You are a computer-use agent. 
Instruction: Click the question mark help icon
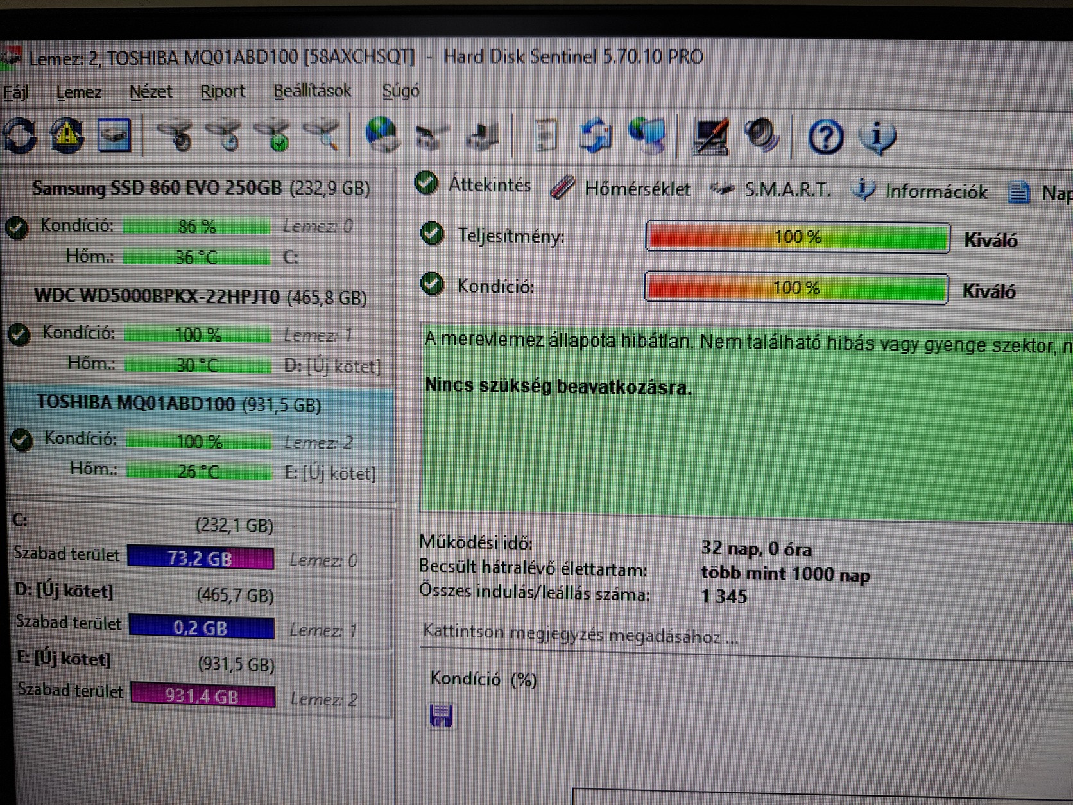point(825,137)
